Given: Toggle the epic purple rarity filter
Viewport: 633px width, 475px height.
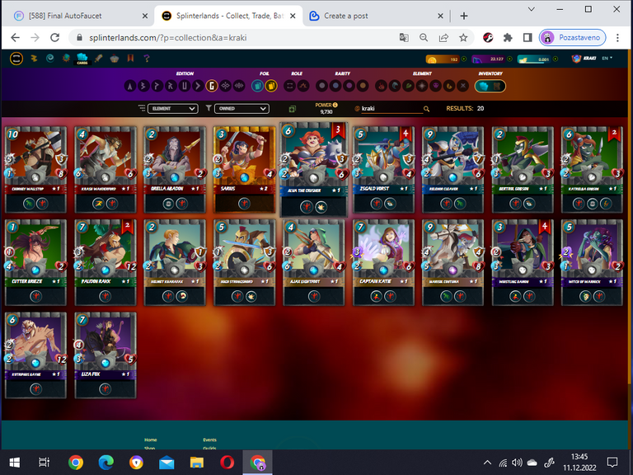Looking at the screenshot, I should point(349,86).
